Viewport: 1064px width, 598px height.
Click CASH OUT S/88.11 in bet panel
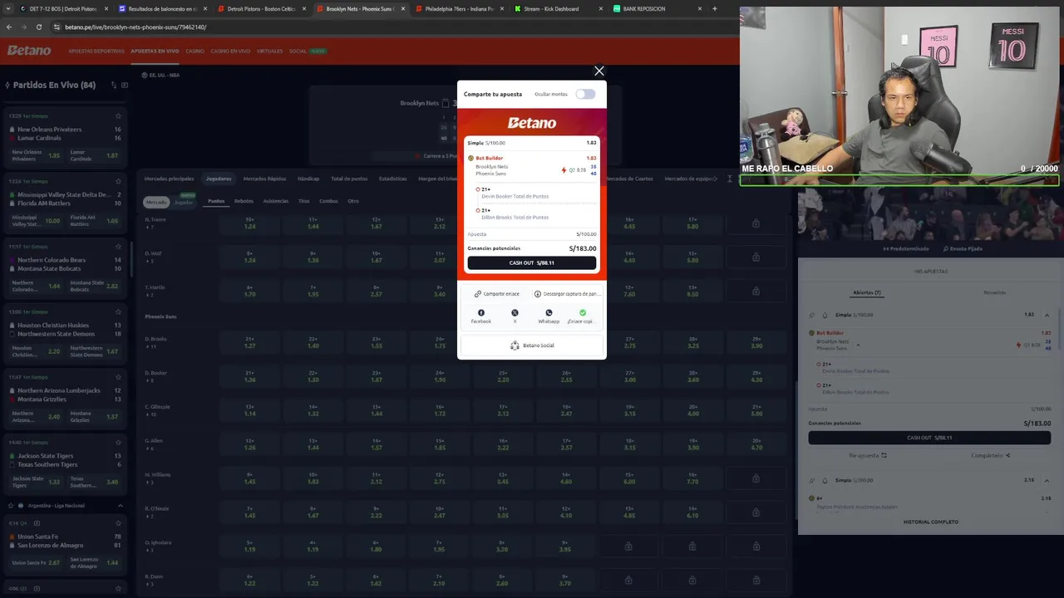[929, 438]
